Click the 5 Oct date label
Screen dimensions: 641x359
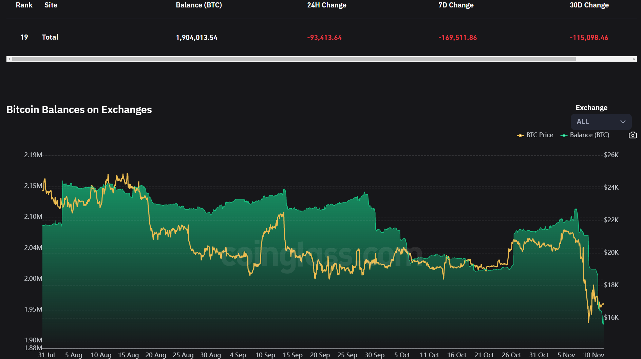click(402, 355)
